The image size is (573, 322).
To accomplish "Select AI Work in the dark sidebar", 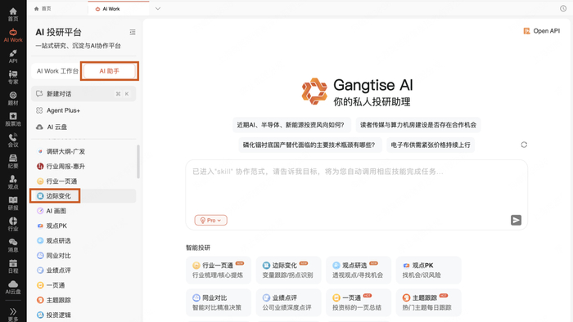I will tap(13, 35).
